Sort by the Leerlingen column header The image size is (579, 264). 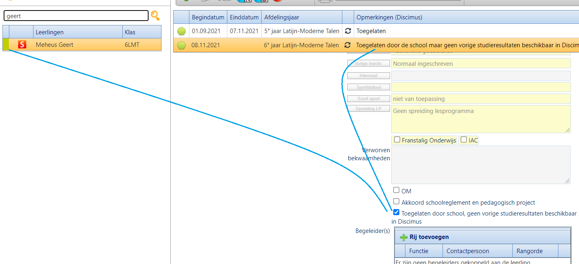tap(78, 32)
